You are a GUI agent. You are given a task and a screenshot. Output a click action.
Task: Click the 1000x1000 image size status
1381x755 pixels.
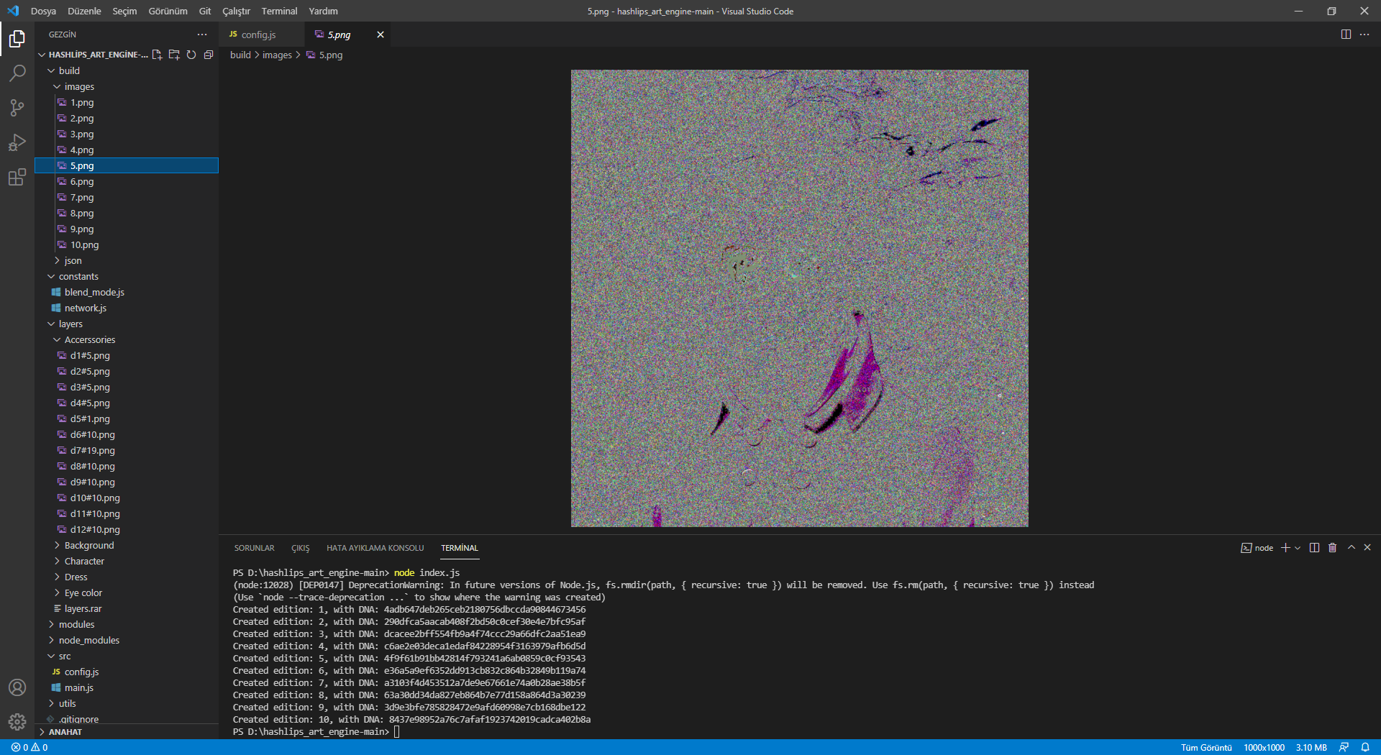[1264, 747]
